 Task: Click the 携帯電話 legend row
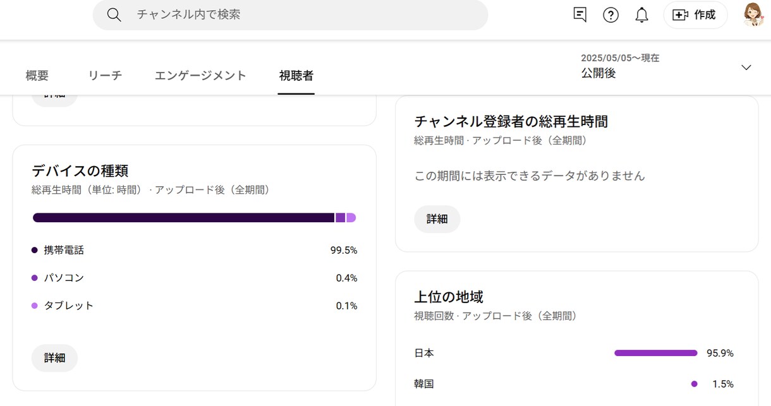click(195, 250)
